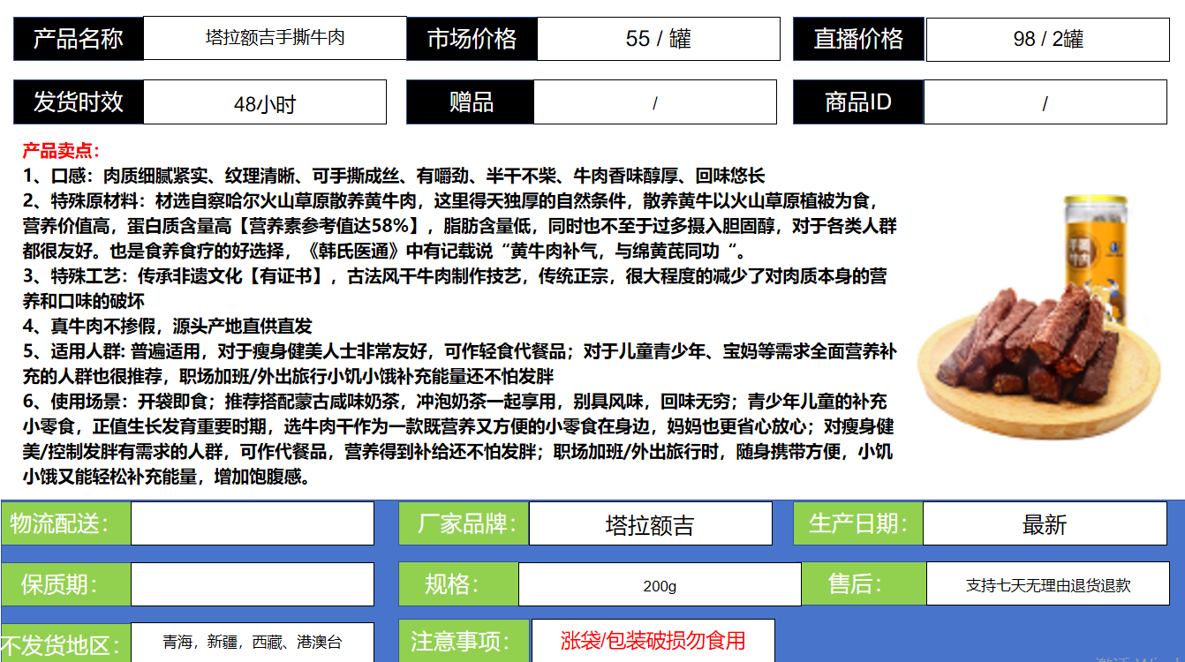Select the green 注意事项 label
This screenshot has height=662, width=1185.
(464, 641)
